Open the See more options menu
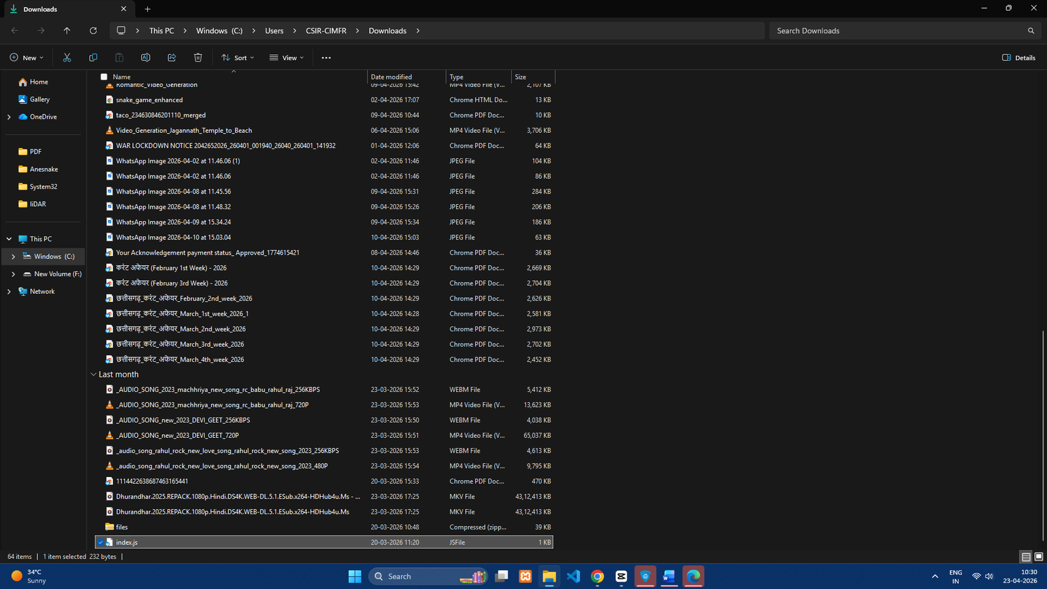 tap(326, 58)
